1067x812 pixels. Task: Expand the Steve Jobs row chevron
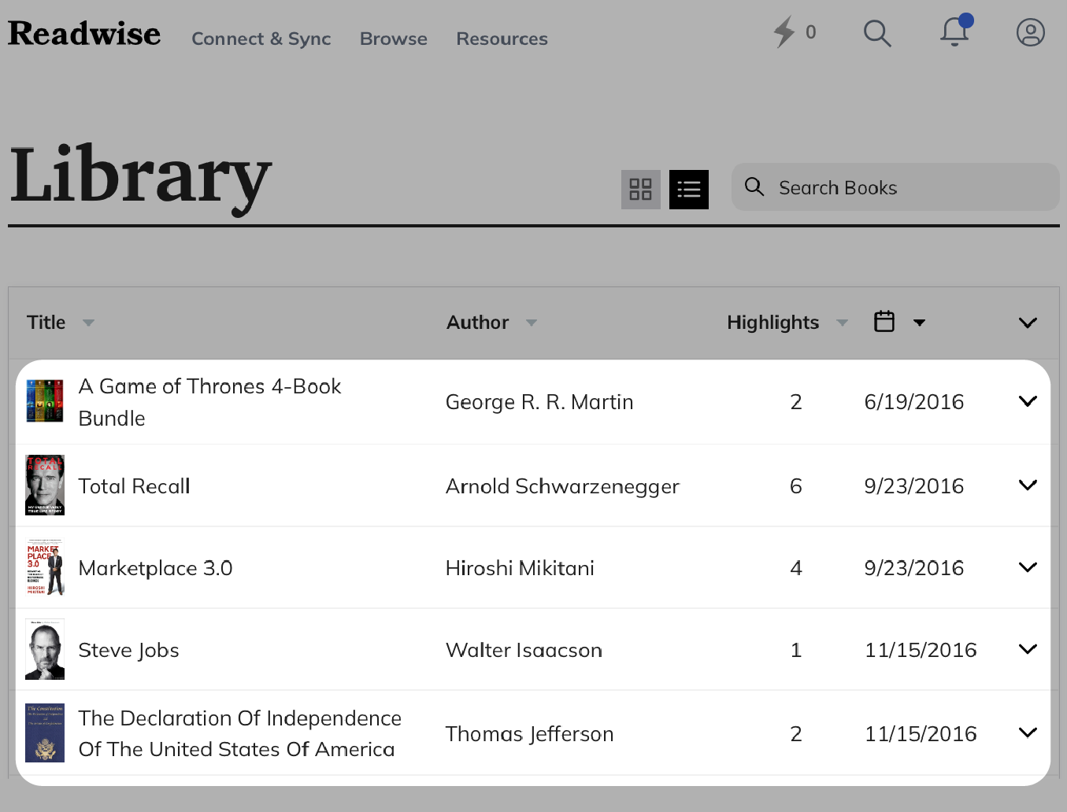point(1028,650)
